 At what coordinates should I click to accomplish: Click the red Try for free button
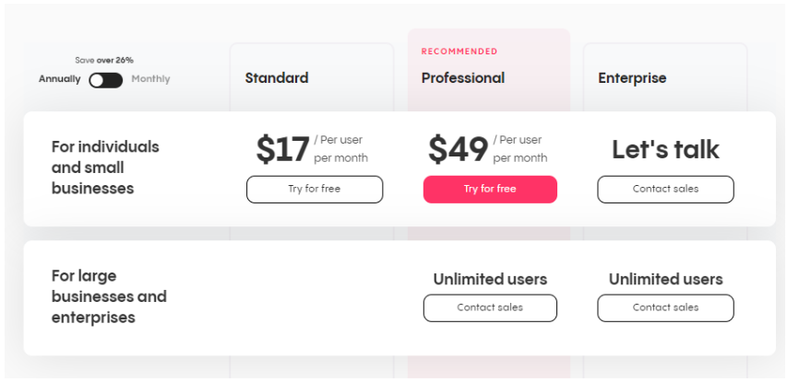point(490,189)
